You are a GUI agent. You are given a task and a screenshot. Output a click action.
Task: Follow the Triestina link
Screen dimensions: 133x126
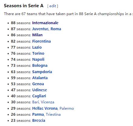point(53,115)
